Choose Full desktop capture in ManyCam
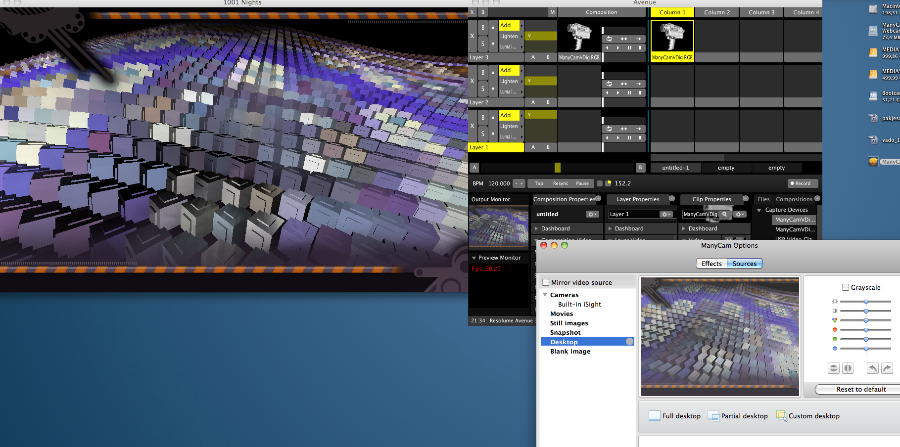The image size is (900, 447). 675,416
